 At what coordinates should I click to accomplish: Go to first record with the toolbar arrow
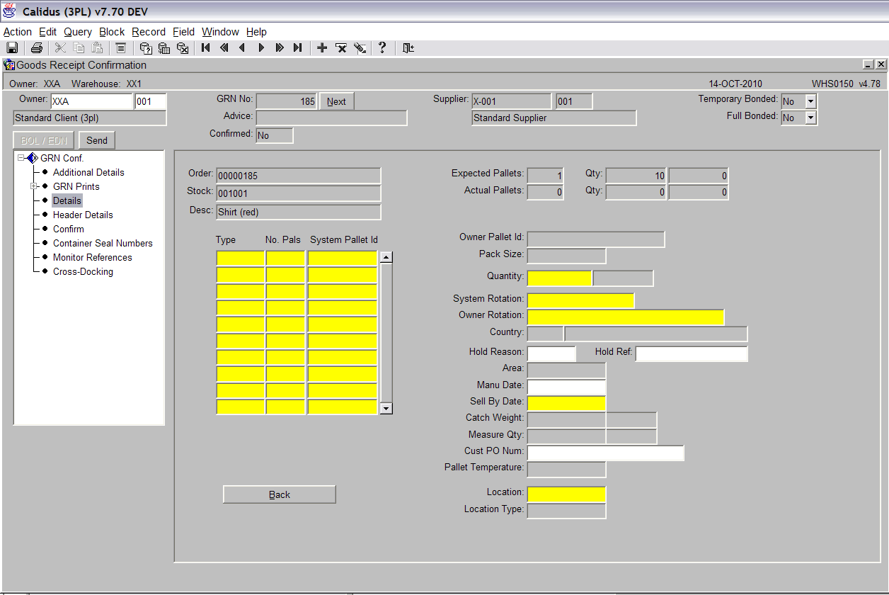tap(205, 48)
